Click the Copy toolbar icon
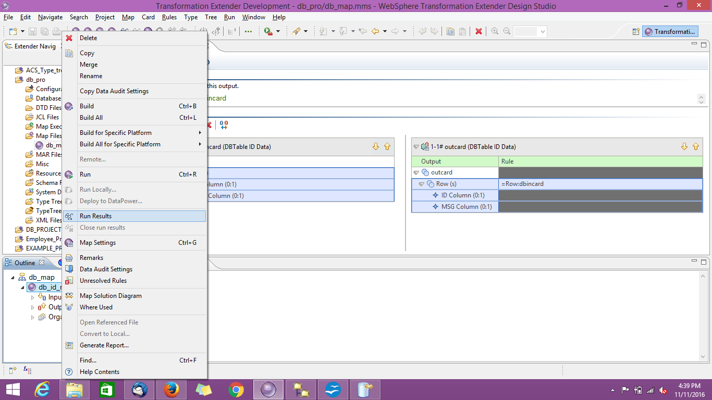 (x=450, y=31)
